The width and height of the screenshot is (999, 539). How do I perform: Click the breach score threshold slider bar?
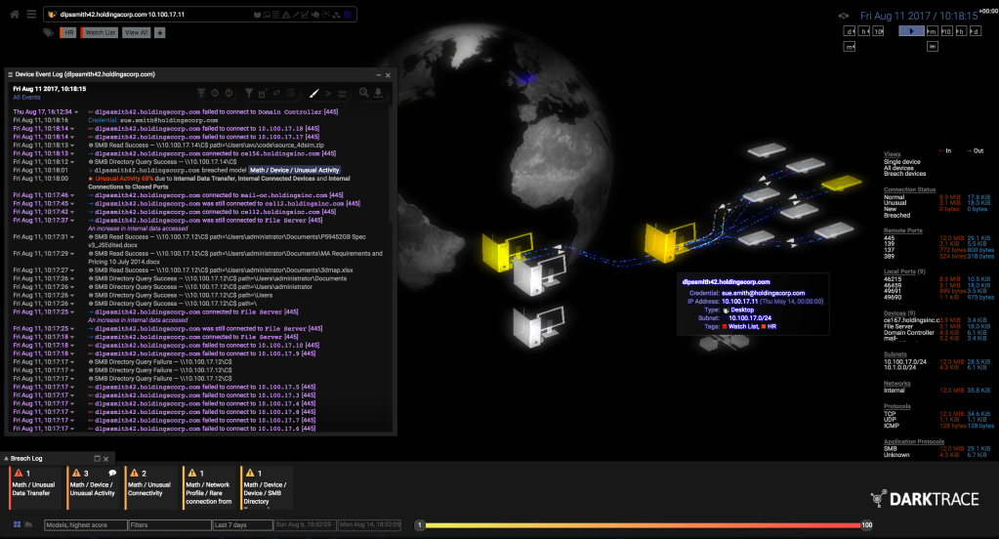point(642,525)
